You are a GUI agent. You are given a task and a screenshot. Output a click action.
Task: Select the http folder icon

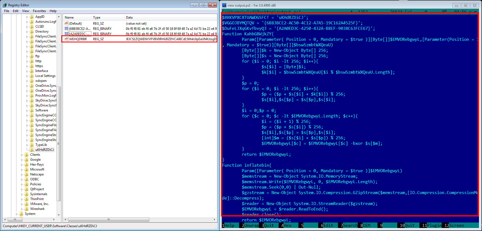[32, 61]
